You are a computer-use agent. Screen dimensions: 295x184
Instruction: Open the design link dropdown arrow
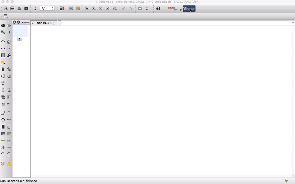click(x=180, y=10)
